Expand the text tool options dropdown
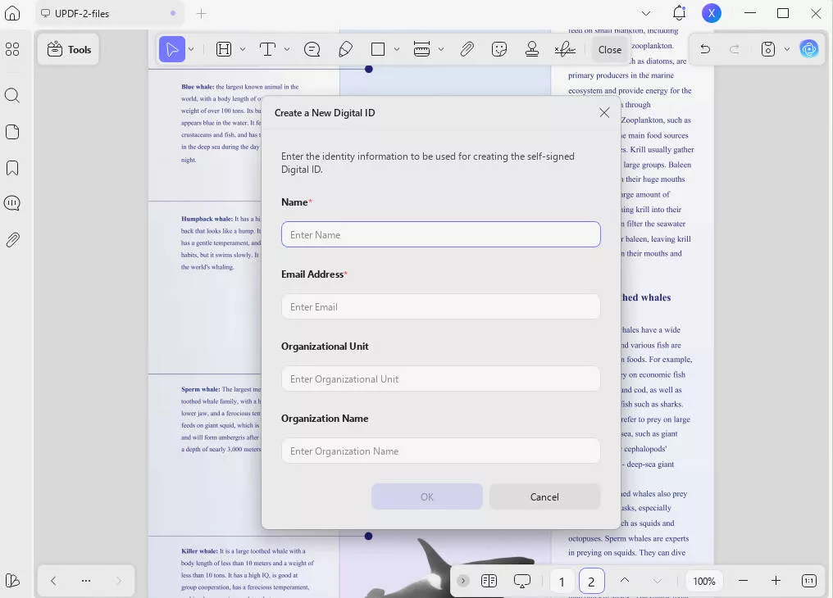The width and height of the screenshot is (833, 598). pyautogui.click(x=285, y=49)
